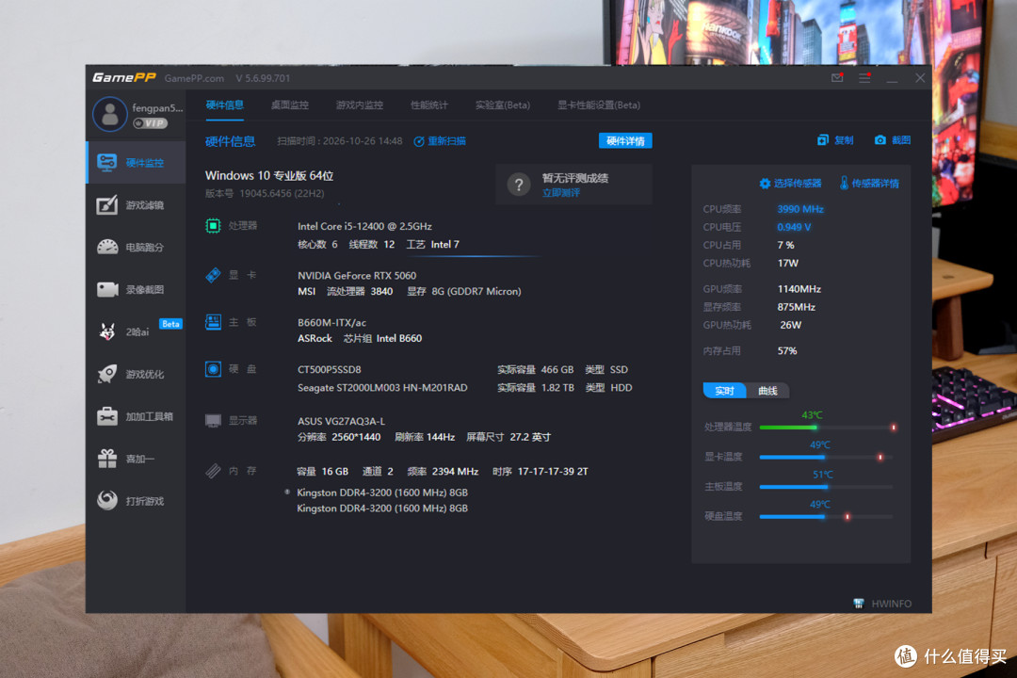Click the HWINFO link at bottom

pyautogui.click(x=882, y=604)
